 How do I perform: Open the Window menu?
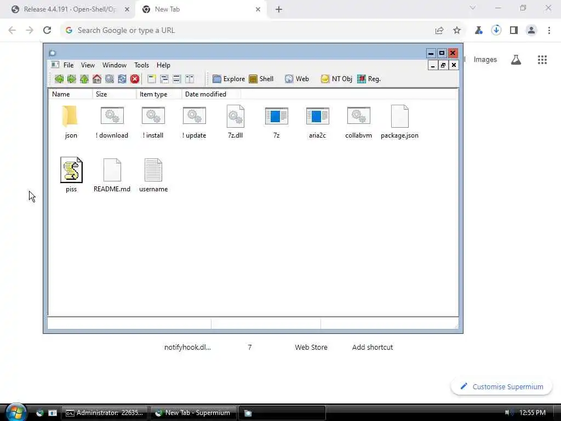pos(115,65)
